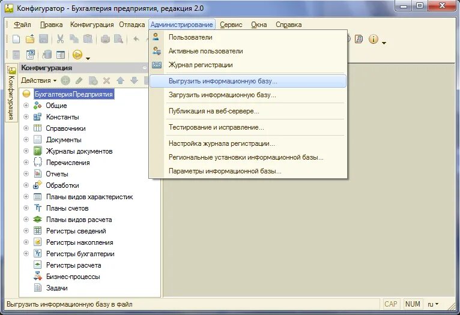Click the Open file folder icon
The width and height of the screenshot is (460, 315).
pos(30,39)
